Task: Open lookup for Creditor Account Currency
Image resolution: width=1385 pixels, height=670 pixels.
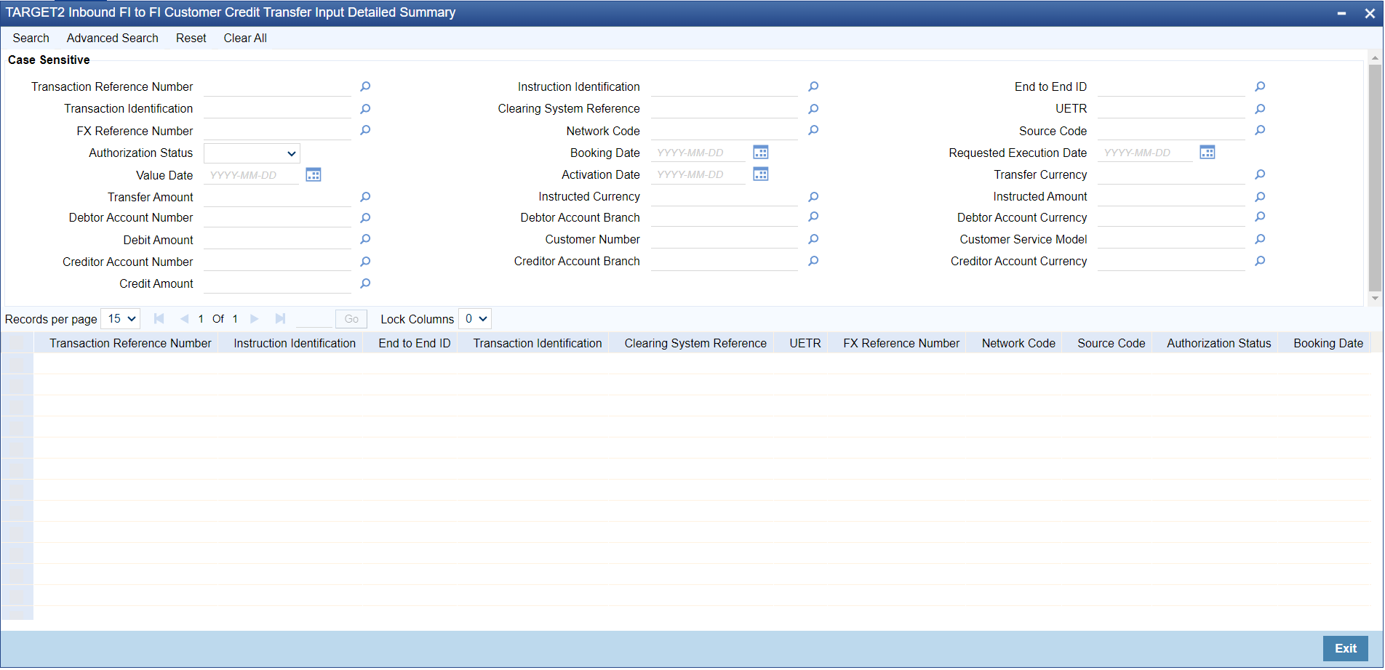Action: click(1260, 262)
